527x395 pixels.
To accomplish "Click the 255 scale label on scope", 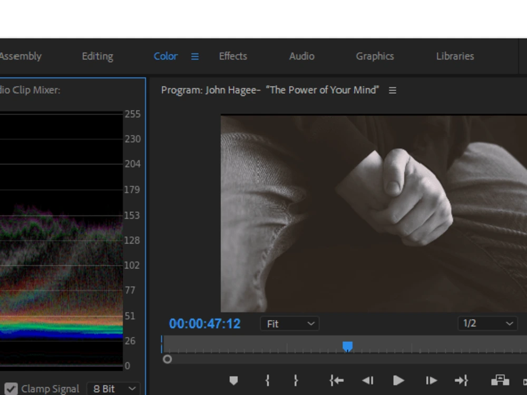I will [x=132, y=114].
